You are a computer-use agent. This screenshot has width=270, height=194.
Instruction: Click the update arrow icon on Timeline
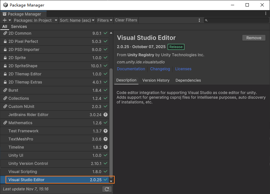pos(106,147)
